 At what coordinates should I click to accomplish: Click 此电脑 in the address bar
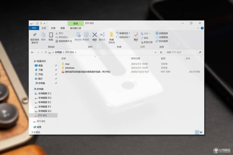click(58, 52)
